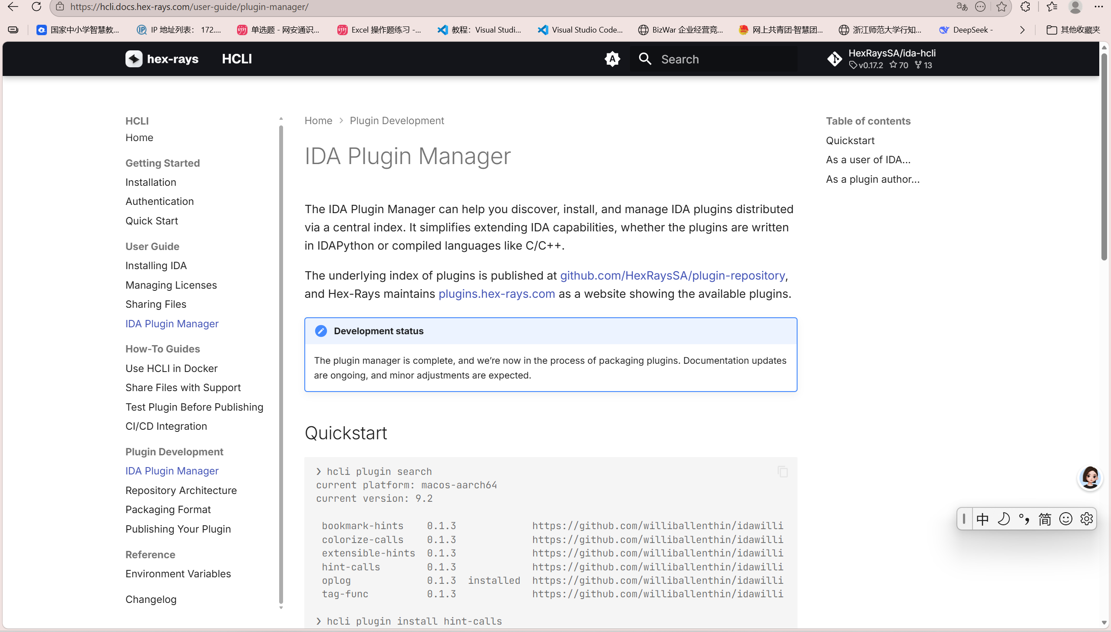Copy the Quickstart code block

[x=782, y=472]
